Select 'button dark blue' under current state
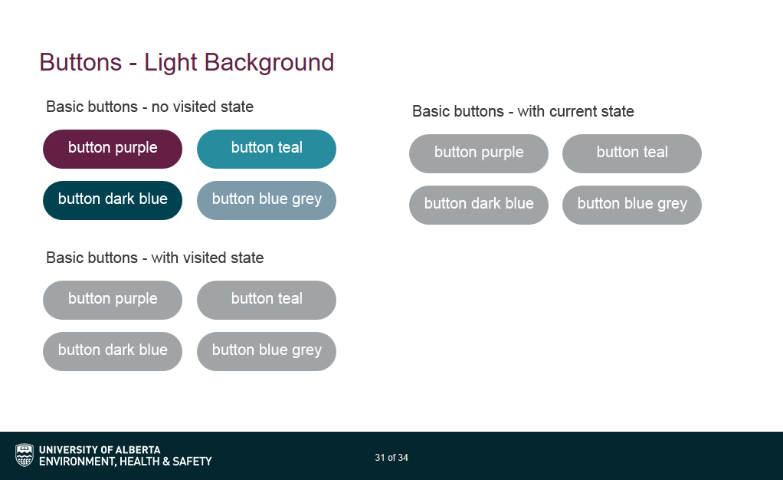 click(478, 205)
